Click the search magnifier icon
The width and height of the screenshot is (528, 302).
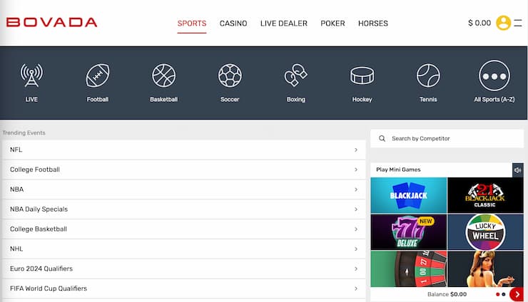[382, 138]
